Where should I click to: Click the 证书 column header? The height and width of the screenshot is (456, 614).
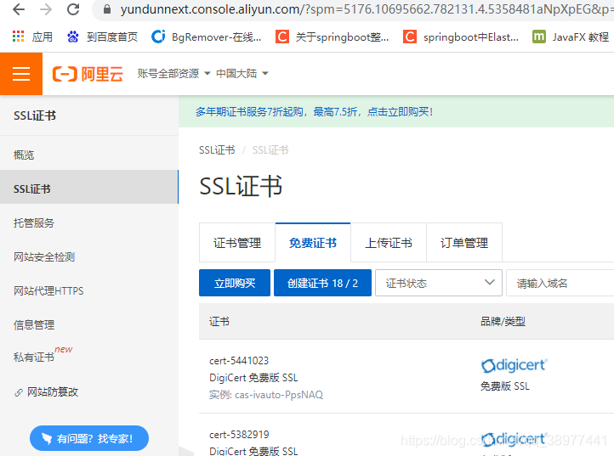(219, 322)
